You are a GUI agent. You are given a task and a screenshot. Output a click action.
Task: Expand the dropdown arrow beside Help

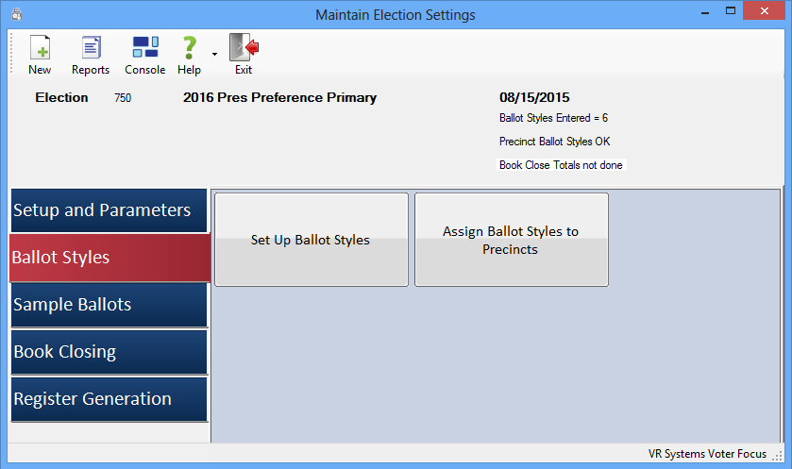[x=214, y=54]
